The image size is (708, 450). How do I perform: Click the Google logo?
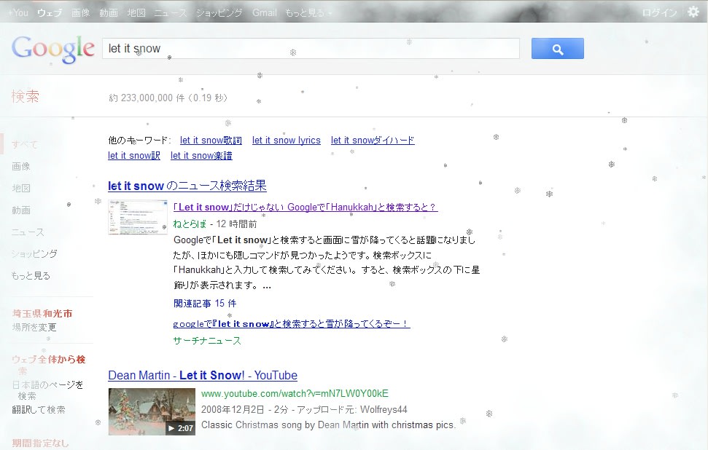pyautogui.click(x=53, y=49)
